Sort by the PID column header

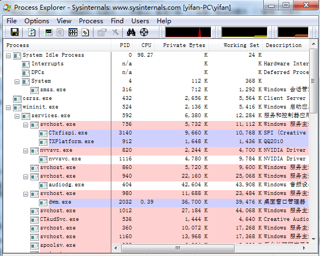(x=122, y=45)
